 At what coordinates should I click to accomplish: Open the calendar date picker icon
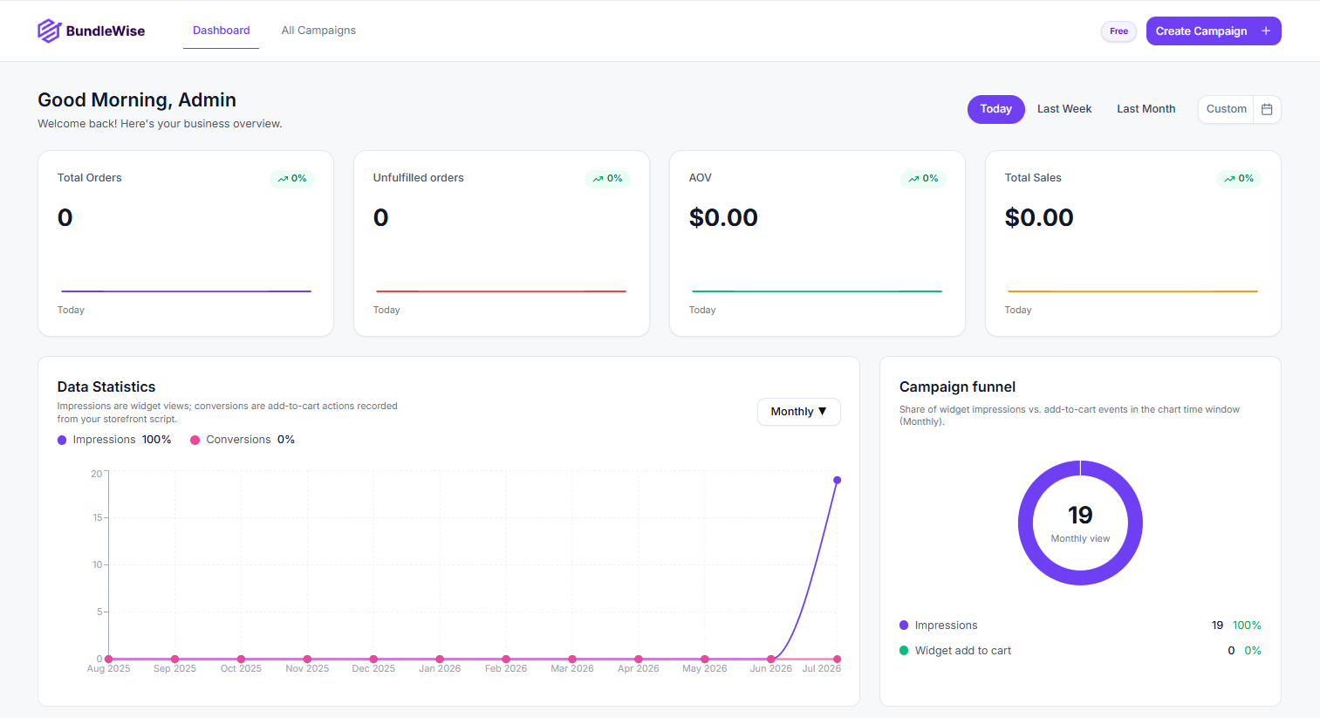[x=1267, y=109]
